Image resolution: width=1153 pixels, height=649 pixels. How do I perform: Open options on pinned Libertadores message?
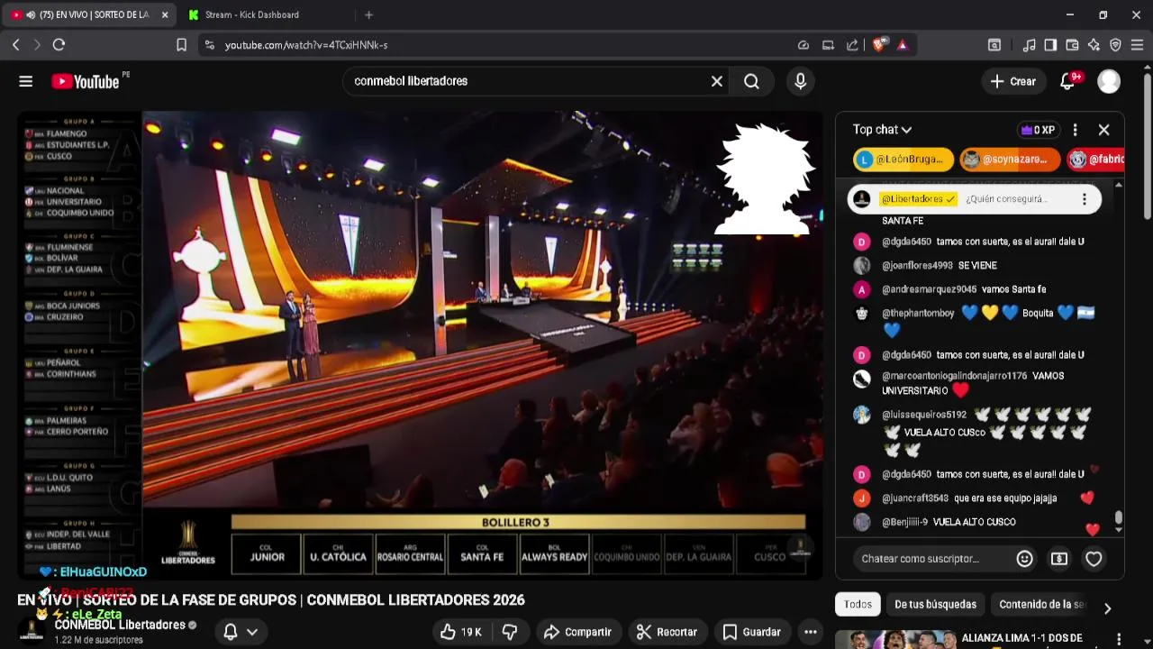[x=1085, y=199]
